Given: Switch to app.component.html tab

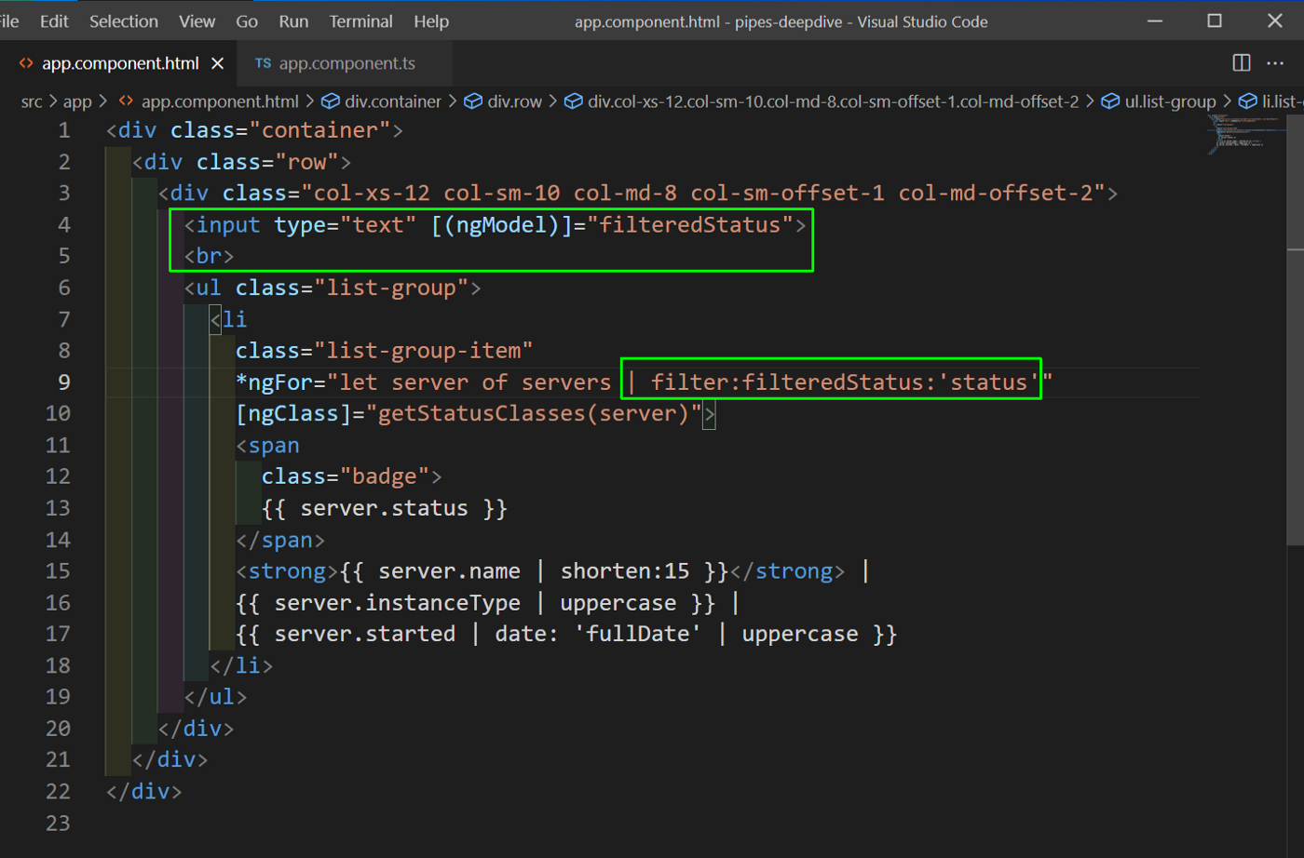Looking at the screenshot, I should click(120, 63).
